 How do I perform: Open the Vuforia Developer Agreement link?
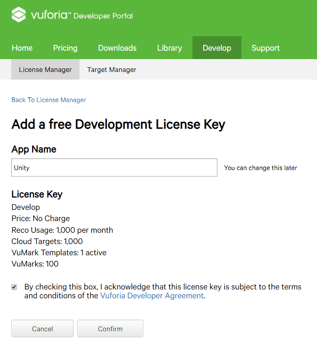[x=152, y=295]
